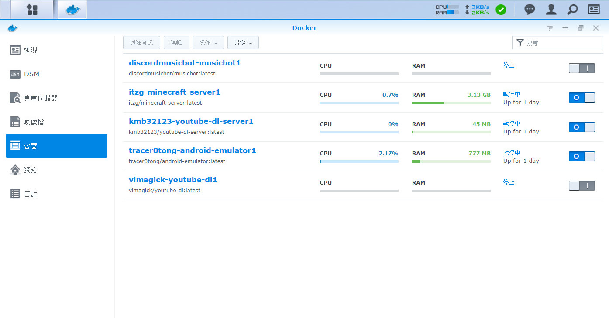609x318 pixels.
Task: Click image name vimagick/youtube-dl:latest
Action: click(165, 191)
